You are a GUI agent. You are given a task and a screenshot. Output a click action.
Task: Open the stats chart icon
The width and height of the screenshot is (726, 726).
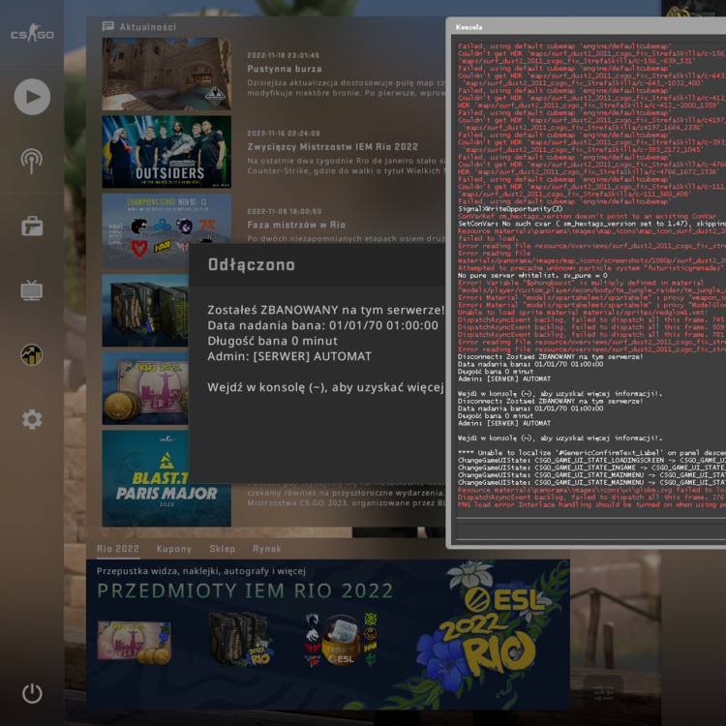[32, 355]
